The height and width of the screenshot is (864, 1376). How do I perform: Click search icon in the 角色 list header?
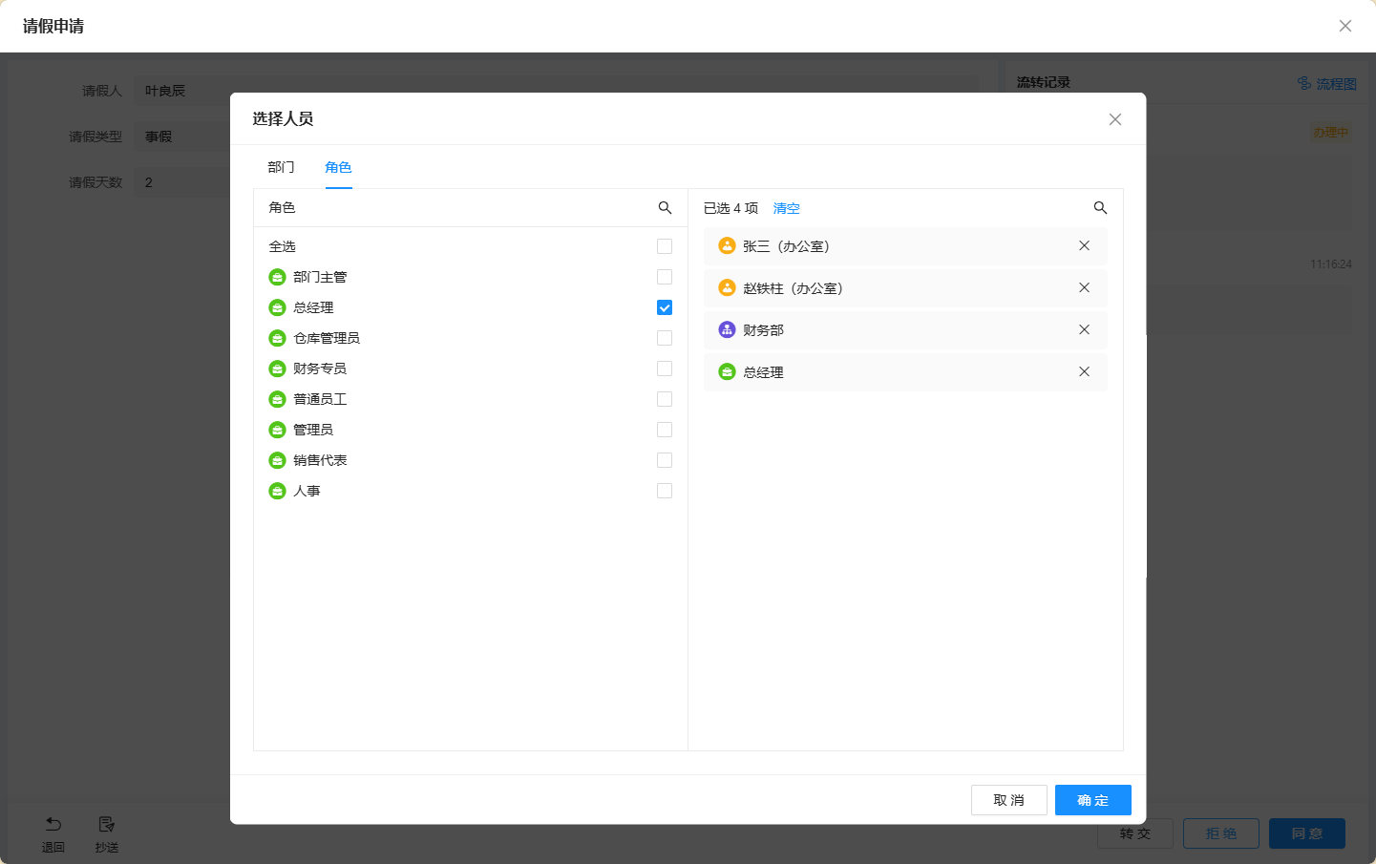pyautogui.click(x=665, y=208)
